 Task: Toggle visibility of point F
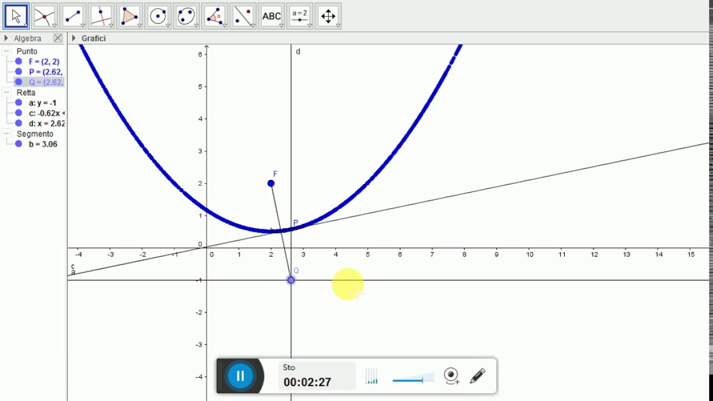pyautogui.click(x=18, y=62)
